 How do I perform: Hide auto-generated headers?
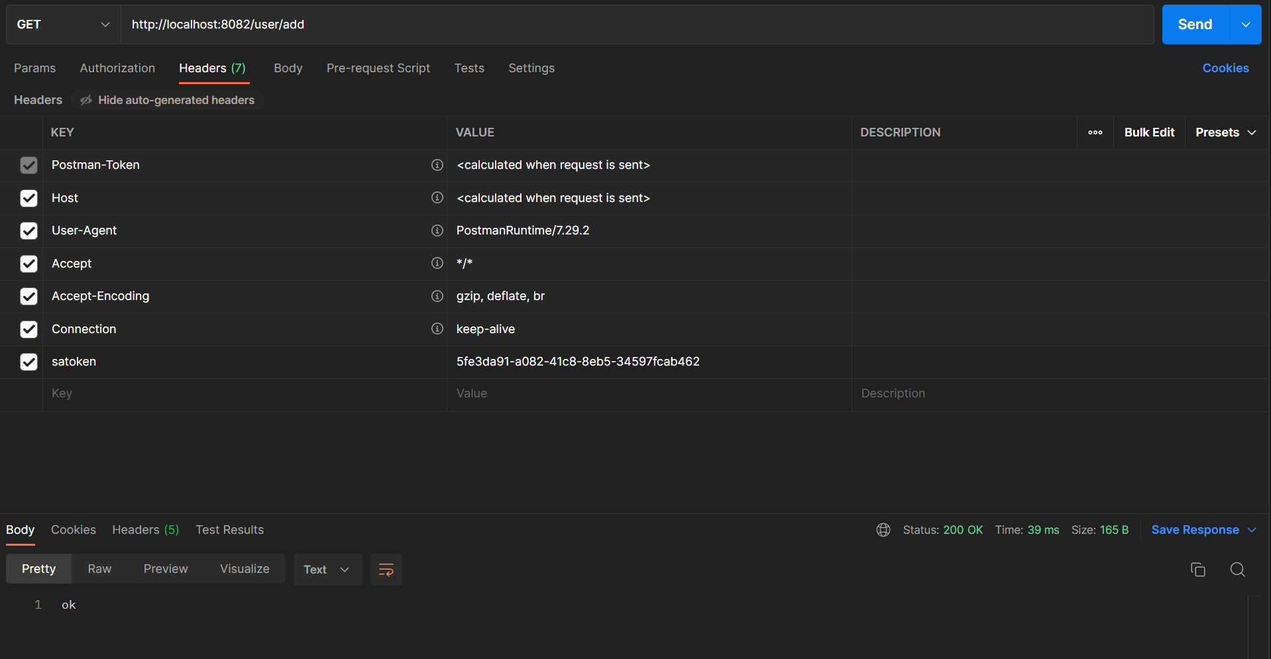pyautogui.click(x=168, y=100)
